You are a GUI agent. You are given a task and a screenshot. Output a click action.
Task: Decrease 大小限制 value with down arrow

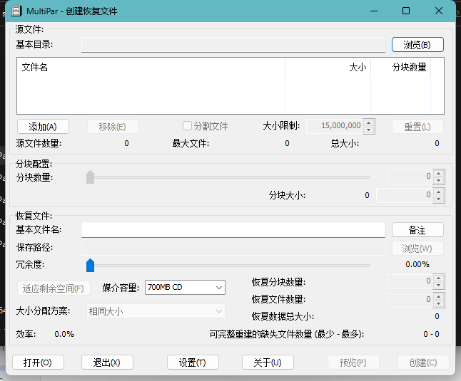(369, 130)
